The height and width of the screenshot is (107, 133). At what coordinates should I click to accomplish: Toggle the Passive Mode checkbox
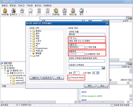[70, 78]
